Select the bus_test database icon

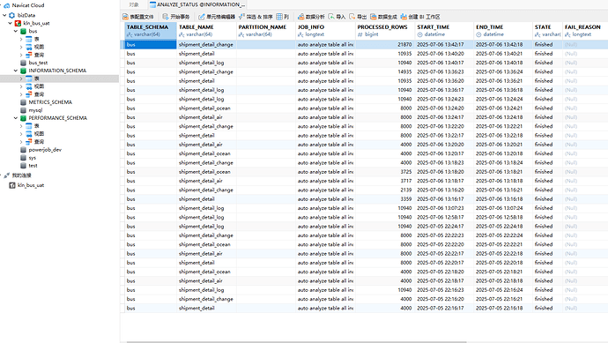[x=23, y=63]
